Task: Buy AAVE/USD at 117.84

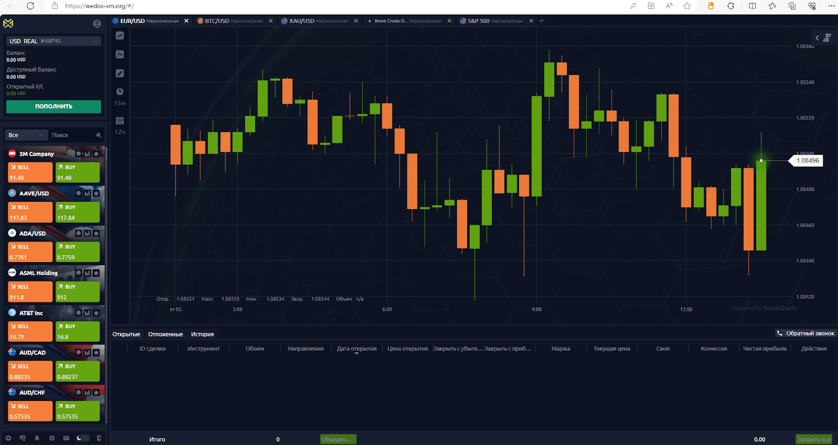Action: (78, 212)
